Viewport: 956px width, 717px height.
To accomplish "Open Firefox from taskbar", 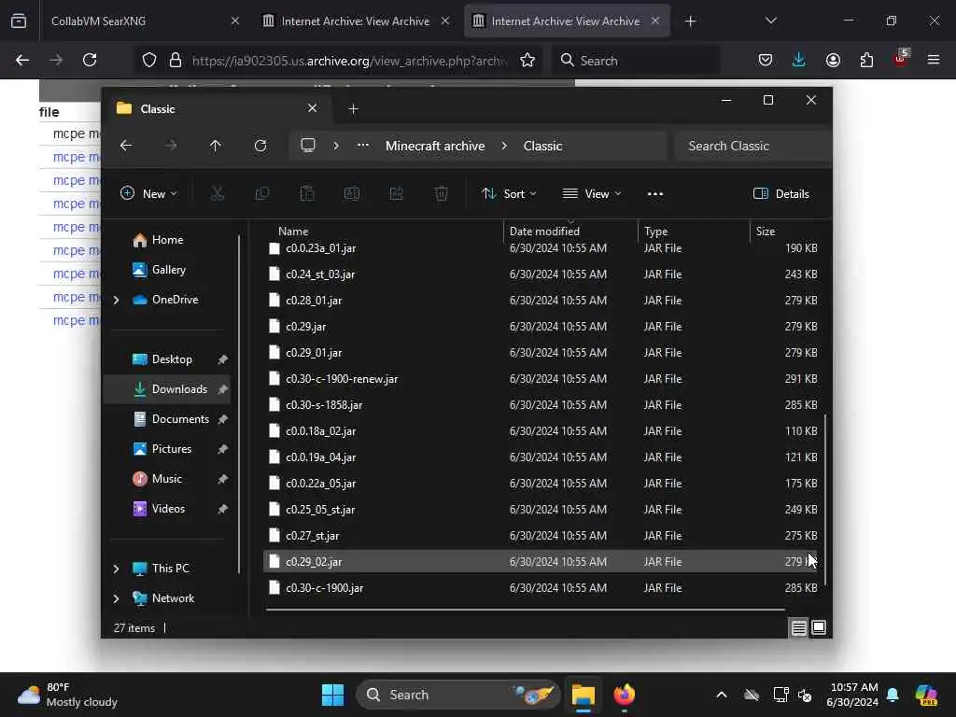I will pyautogui.click(x=625, y=695).
